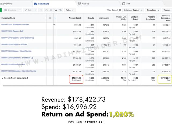The width and height of the screenshot is (172, 125).
Task: Click the Campaigns folder icon
Action: pyautogui.click(x=36, y=4)
